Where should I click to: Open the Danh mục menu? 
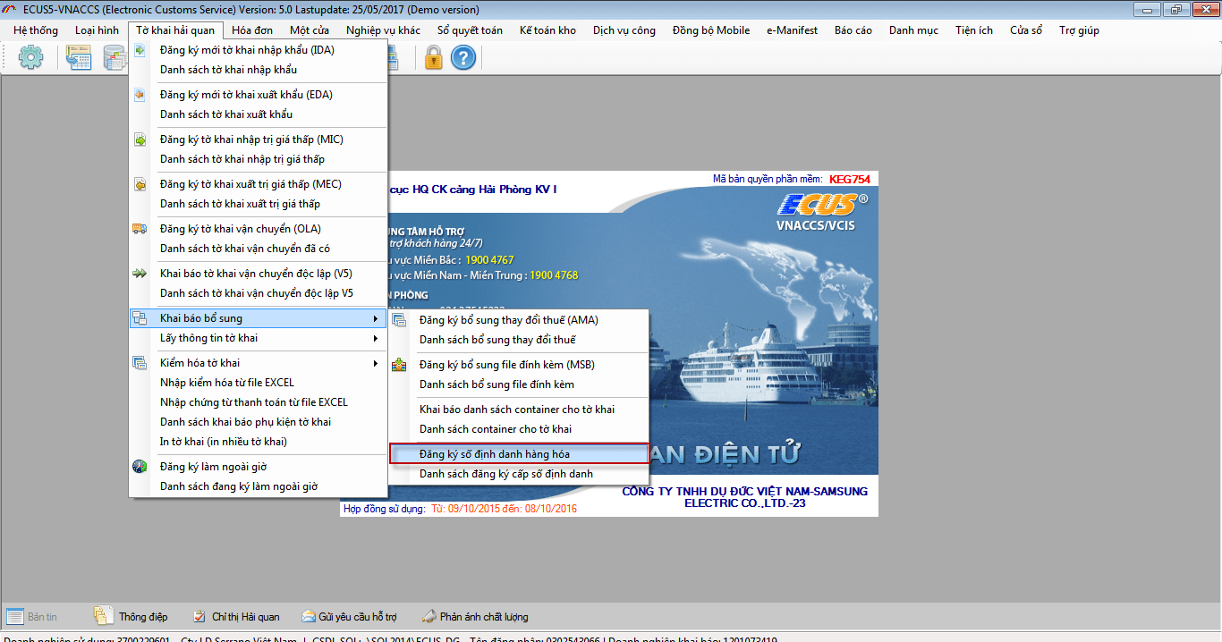coord(913,30)
